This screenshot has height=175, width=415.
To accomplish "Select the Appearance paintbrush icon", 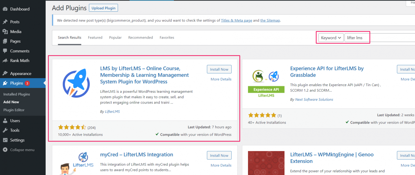I will pos(5,73).
